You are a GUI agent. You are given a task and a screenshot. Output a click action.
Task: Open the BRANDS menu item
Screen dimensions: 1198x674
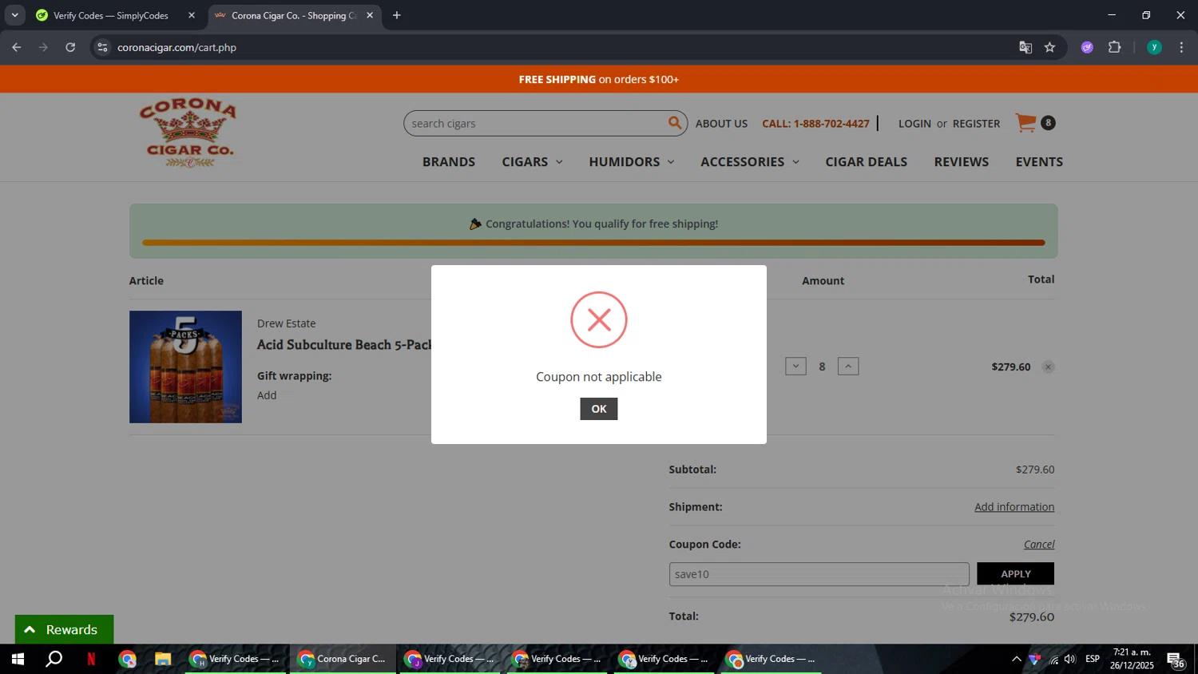point(449,162)
